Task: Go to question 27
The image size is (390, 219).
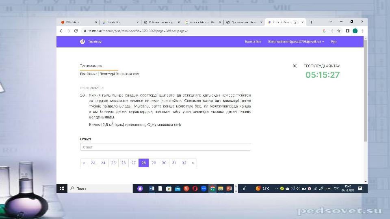Action: pos(134,163)
